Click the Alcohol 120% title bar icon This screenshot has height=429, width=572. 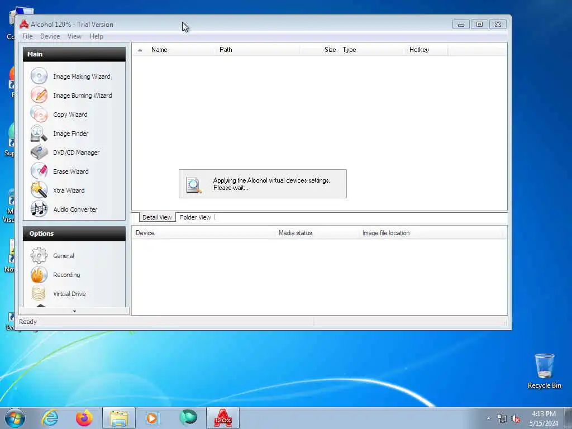tap(24, 25)
